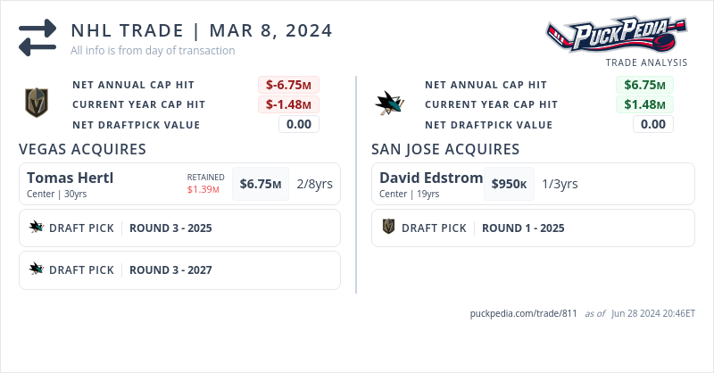Click the San Jose Sharks team logo

(389, 103)
